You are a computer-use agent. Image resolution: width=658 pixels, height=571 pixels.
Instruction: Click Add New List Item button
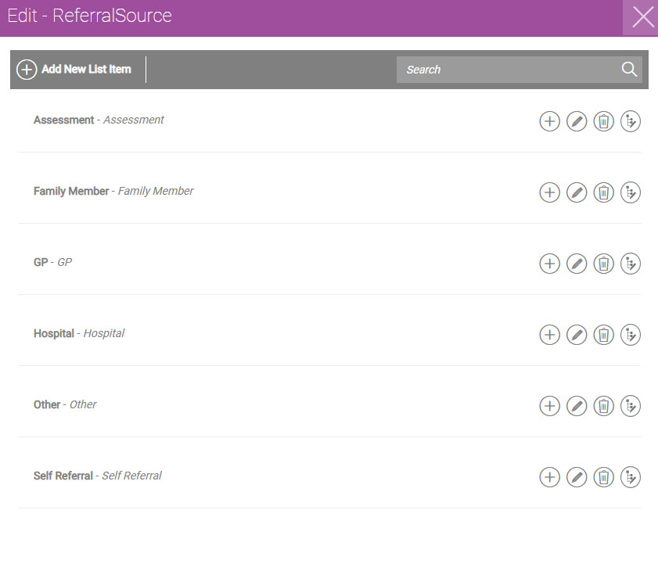click(74, 70)
